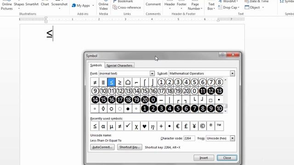Insert a Comment from the ribbon
The image size is (294, 165).
pos(153,4)
